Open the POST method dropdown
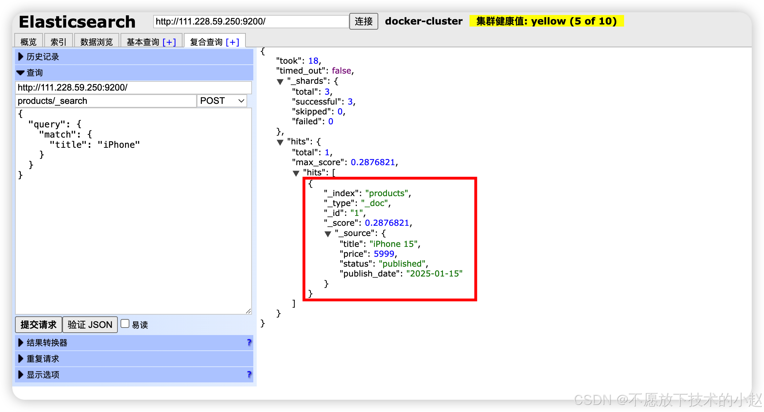This screenshot has width=764, height=412. click(x=222, y=101)
